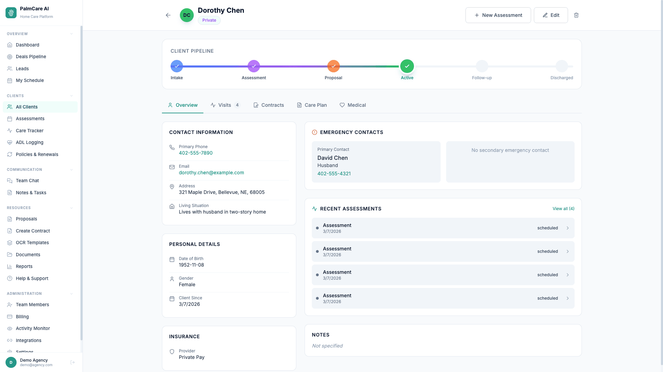Click the Care Tracker activity icon
Image resolution: width=663 pixels, height=372 pixels.
[10, 131]
